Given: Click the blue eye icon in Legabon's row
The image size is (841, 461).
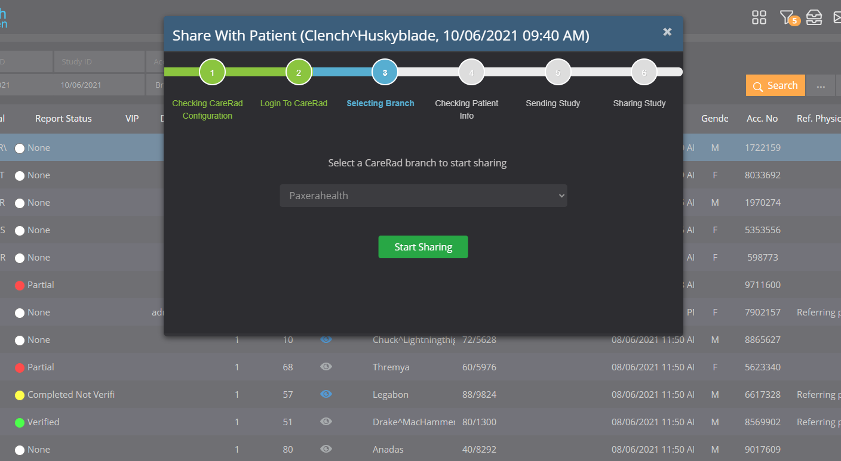Looking at the screenshot, I should point(326,394).
